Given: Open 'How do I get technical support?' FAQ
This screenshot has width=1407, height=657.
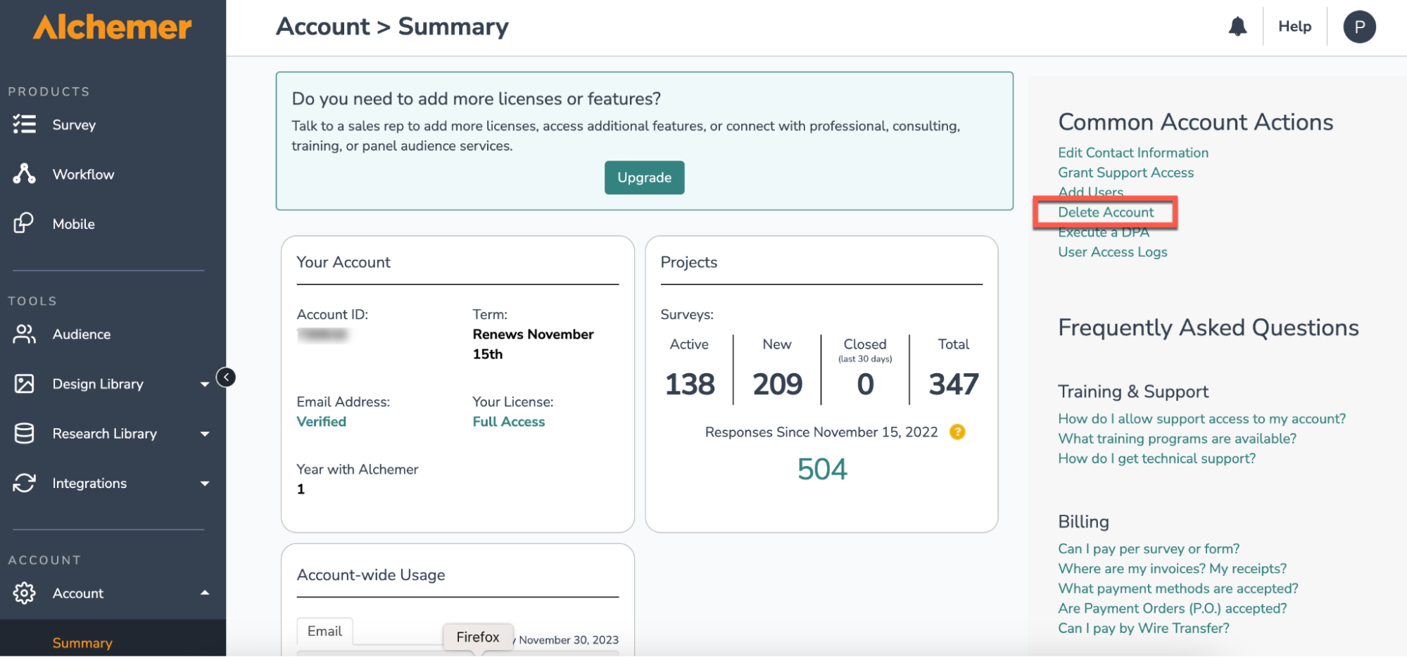Looking at the screenshot, I should [1156, 458].
